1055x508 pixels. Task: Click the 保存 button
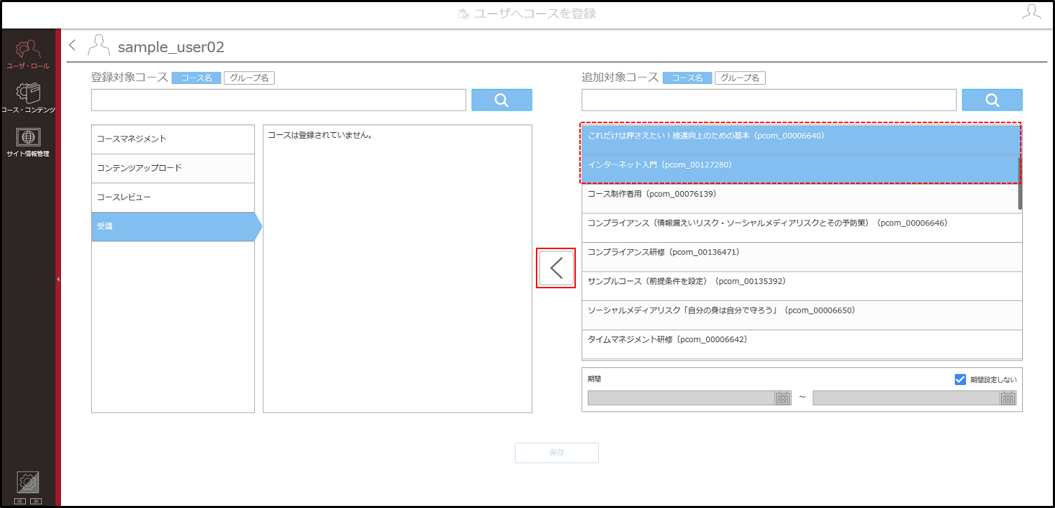coord(557,453)
